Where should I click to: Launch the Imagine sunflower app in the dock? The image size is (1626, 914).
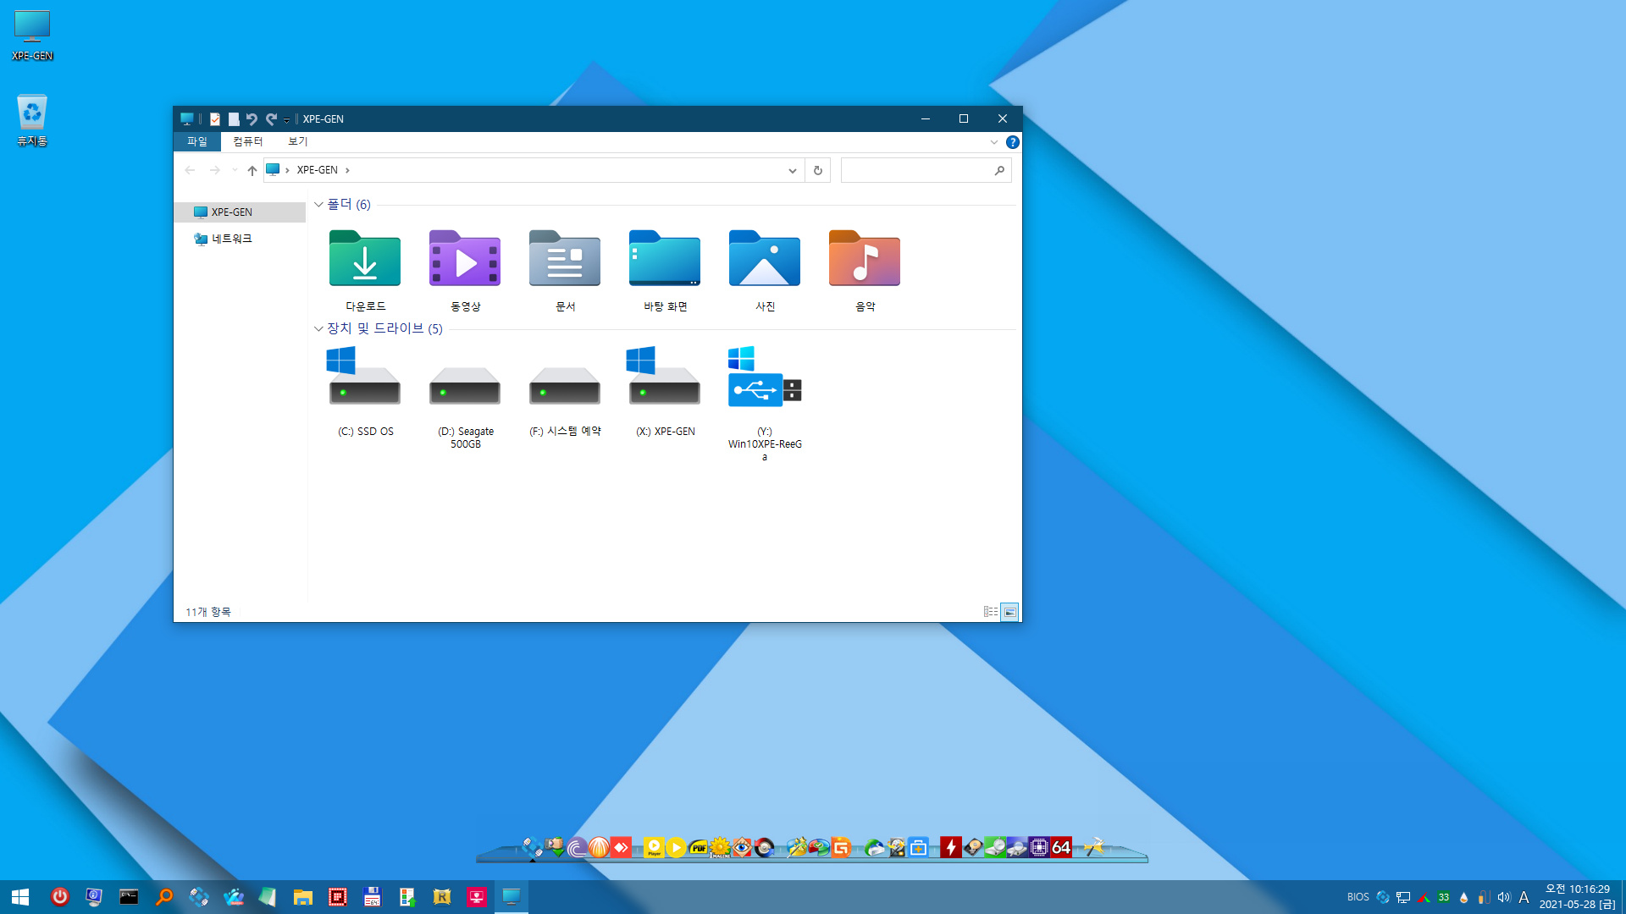coord(720,847)
